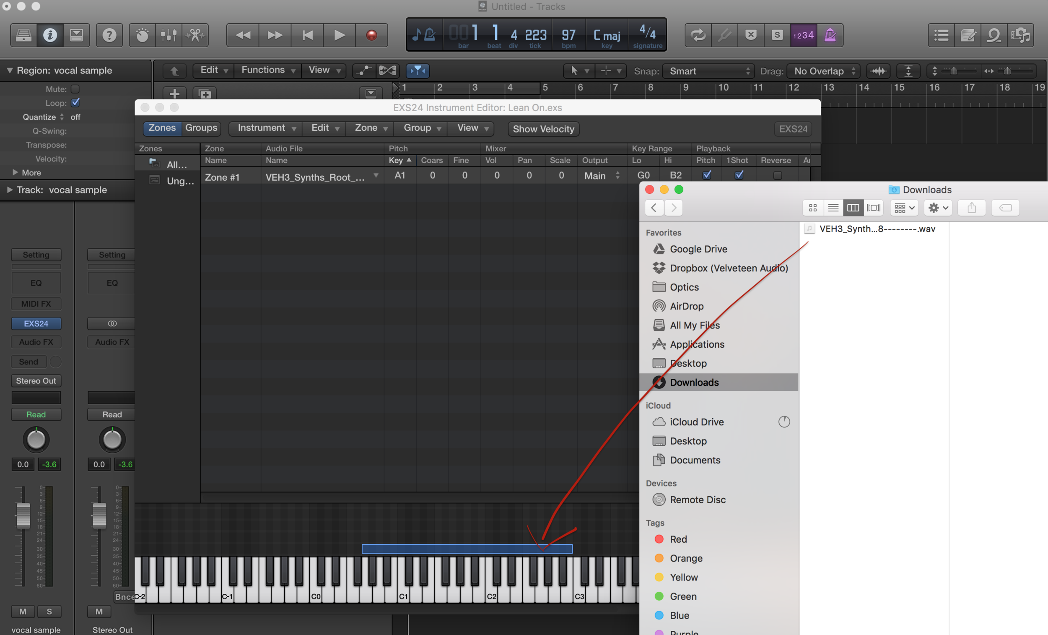Image resolution: width=1048 pixels, height=635 pixels.
Task: Click the Flex show/hide icon
Action: click(x=388, y=70)
